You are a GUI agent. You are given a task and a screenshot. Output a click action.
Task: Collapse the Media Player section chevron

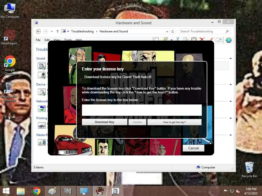pos(231,135)
